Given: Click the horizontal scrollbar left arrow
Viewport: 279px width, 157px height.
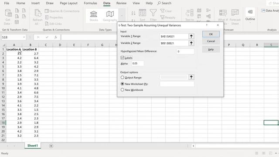Looking at the screenshot, I should pyautogui.click(x=193, y=146).
